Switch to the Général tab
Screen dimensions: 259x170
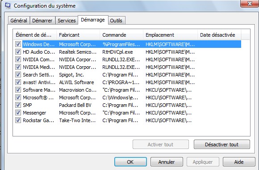pyautogui.click(x=19, y=21)
